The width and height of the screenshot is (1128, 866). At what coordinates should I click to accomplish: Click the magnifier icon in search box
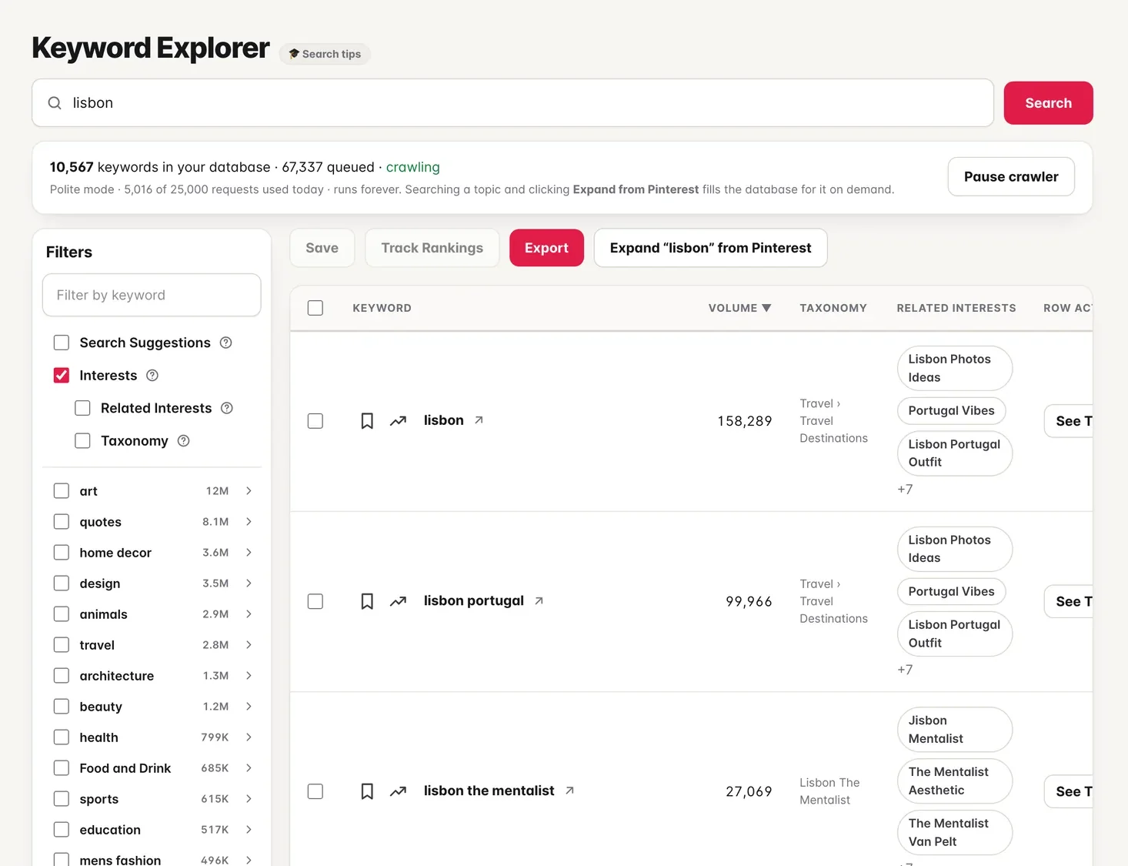[x=55, y=103]
